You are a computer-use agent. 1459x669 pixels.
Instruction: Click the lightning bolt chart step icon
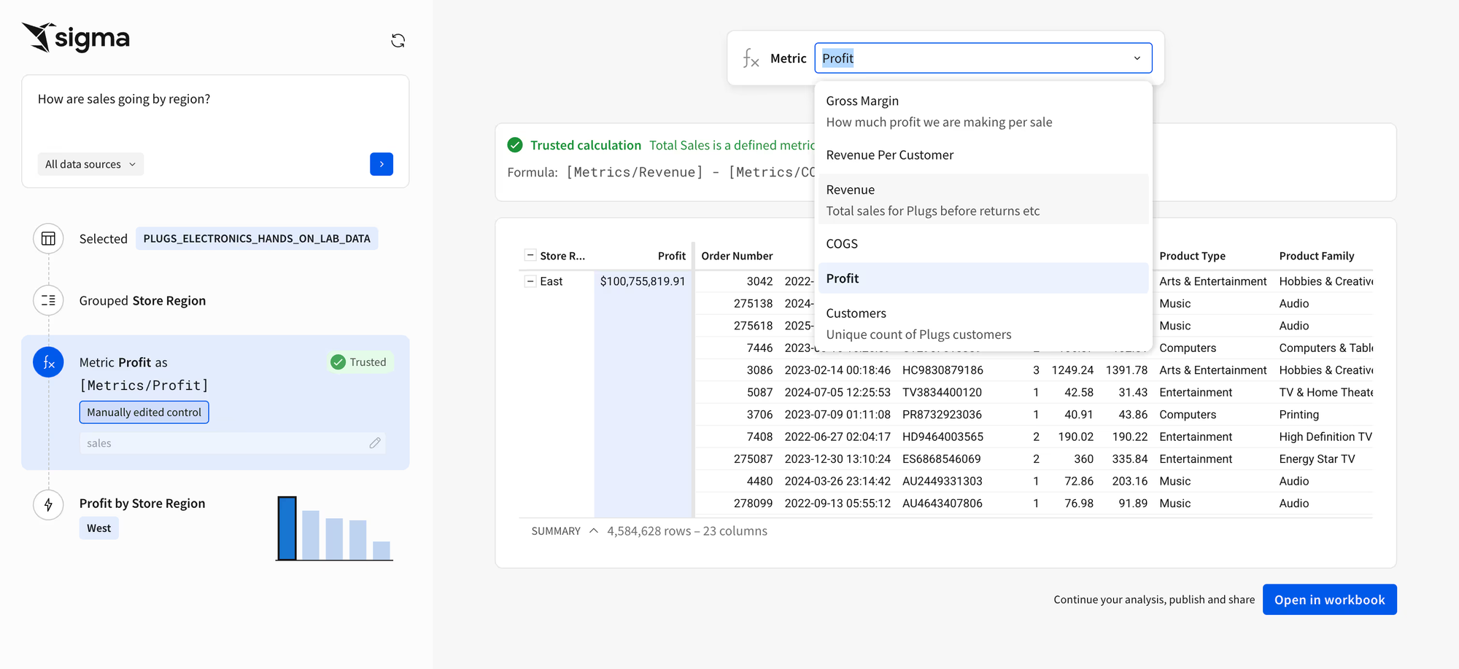[48, 504]
